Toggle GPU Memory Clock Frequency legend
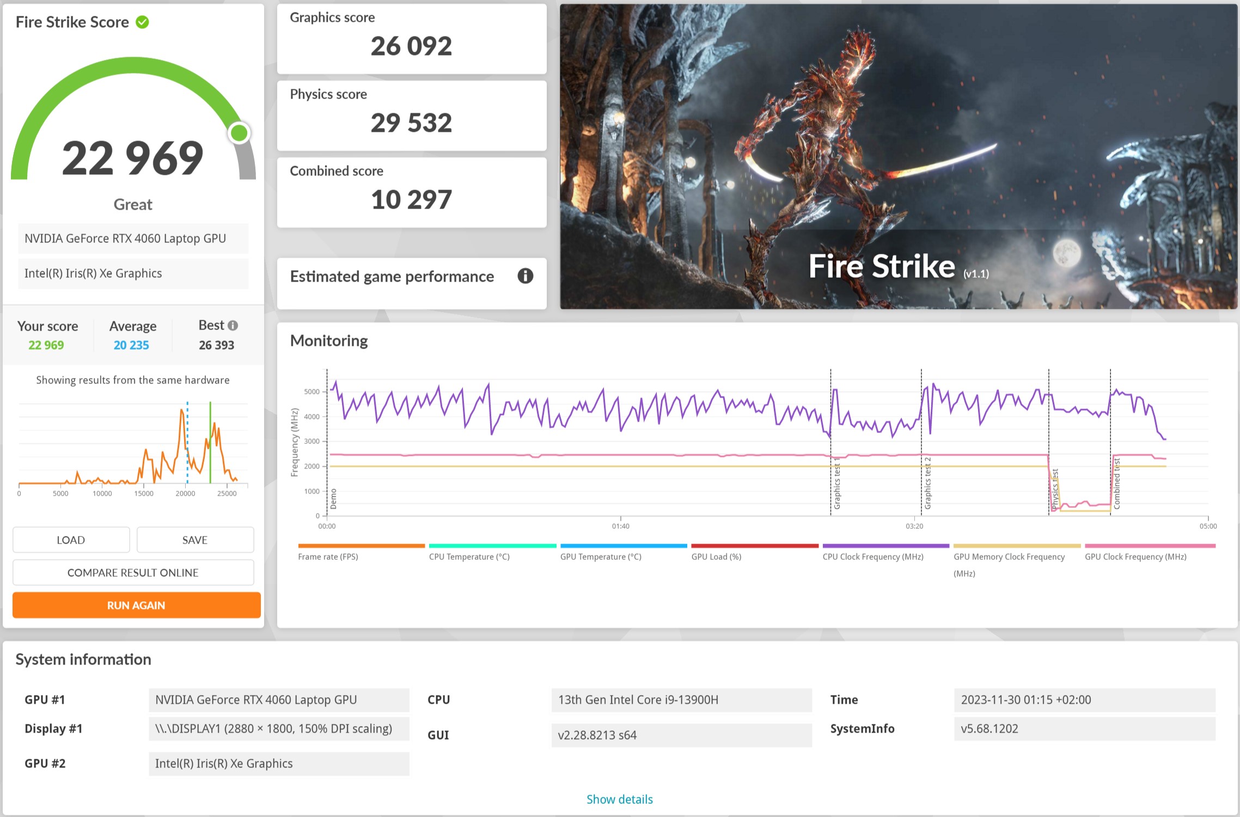This screenshot has width=1240, height=817. [1009, 556]
